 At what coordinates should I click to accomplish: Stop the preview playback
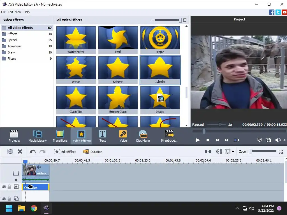pyautogui.click(x=208, y=140)
